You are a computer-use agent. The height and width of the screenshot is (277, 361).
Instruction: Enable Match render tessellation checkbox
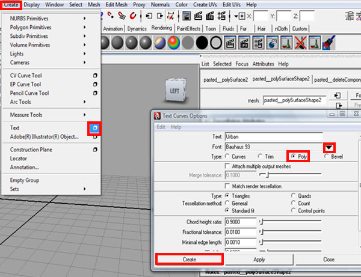click(227, 186)
